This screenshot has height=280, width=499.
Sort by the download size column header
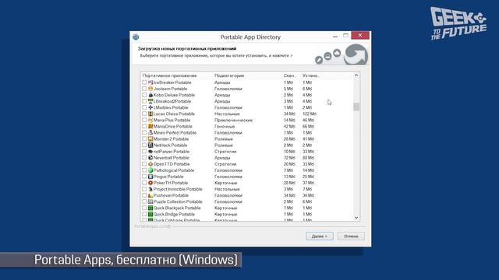(291, 75)
